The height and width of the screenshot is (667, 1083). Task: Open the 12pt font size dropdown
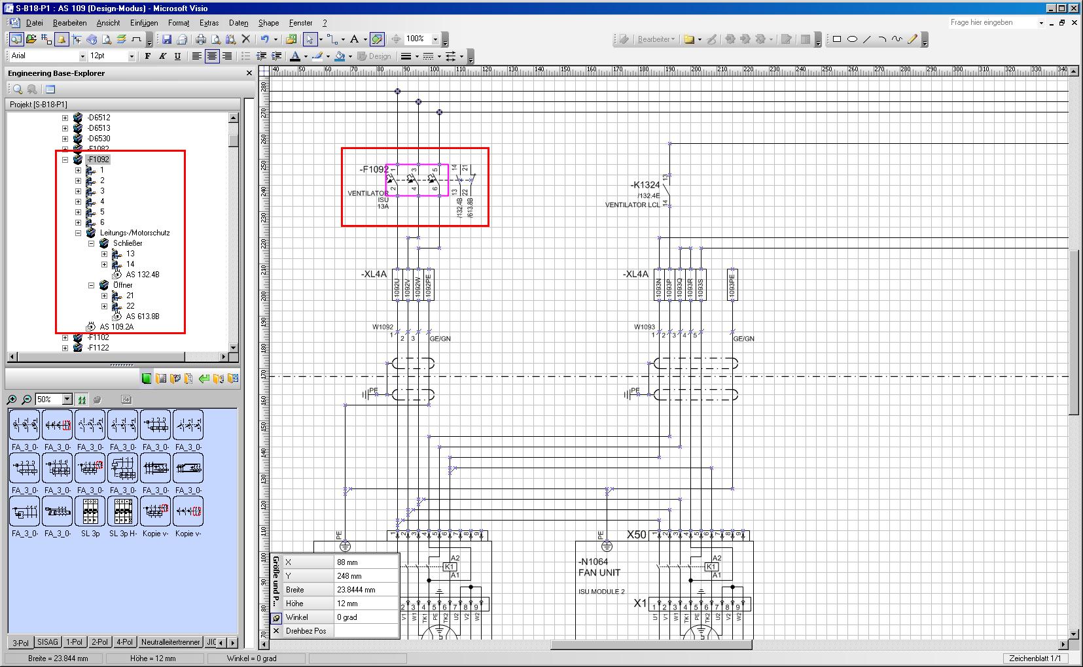tap(132, 56)
